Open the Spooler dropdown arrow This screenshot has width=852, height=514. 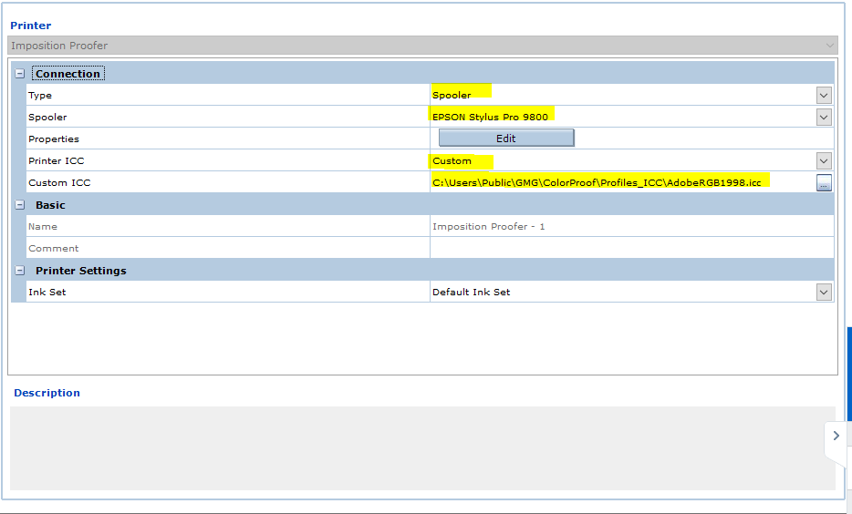point(824,117)
